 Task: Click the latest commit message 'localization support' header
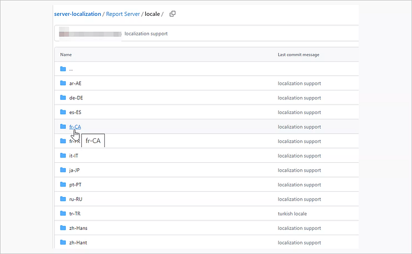coord(146,34)
